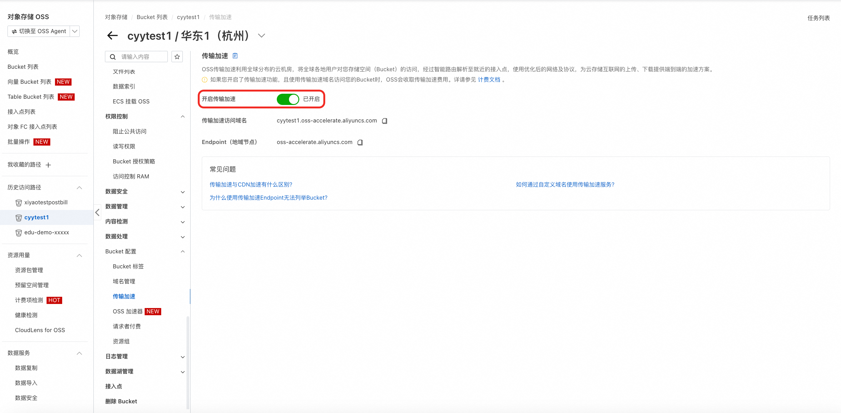Viewport: 841px width, 413px height.
Task: Click the swap icon in 切换至 OSS Agent
Action: (x=14, y=31)
